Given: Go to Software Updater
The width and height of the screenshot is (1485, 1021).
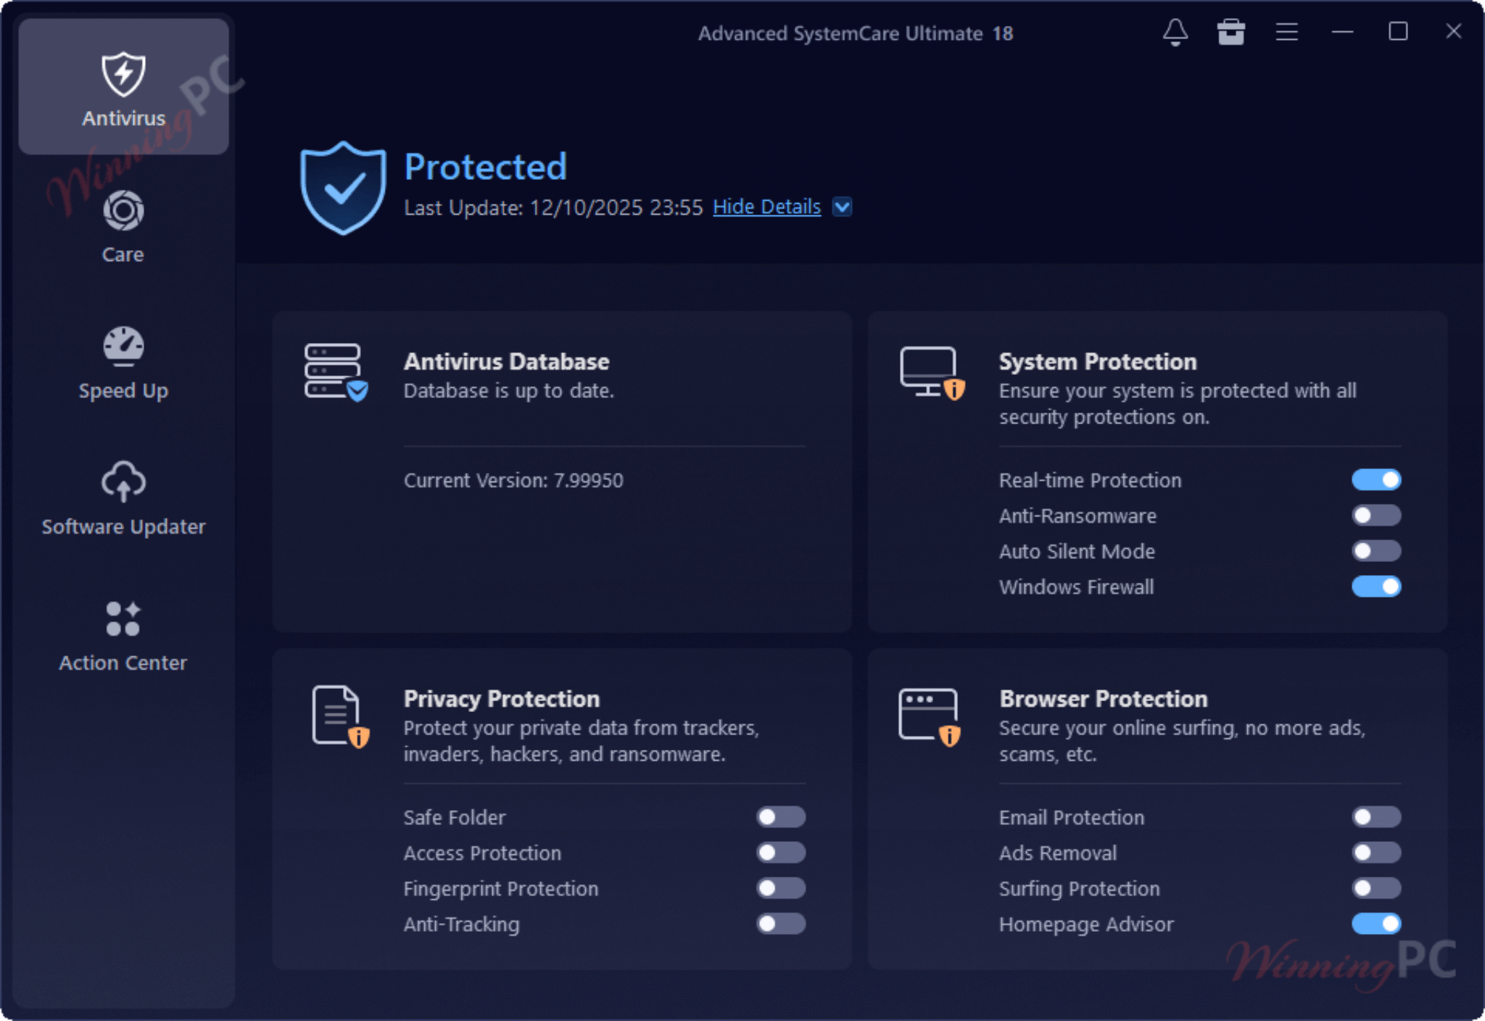Looking at the screenshot, I should (x=123, y=498).
